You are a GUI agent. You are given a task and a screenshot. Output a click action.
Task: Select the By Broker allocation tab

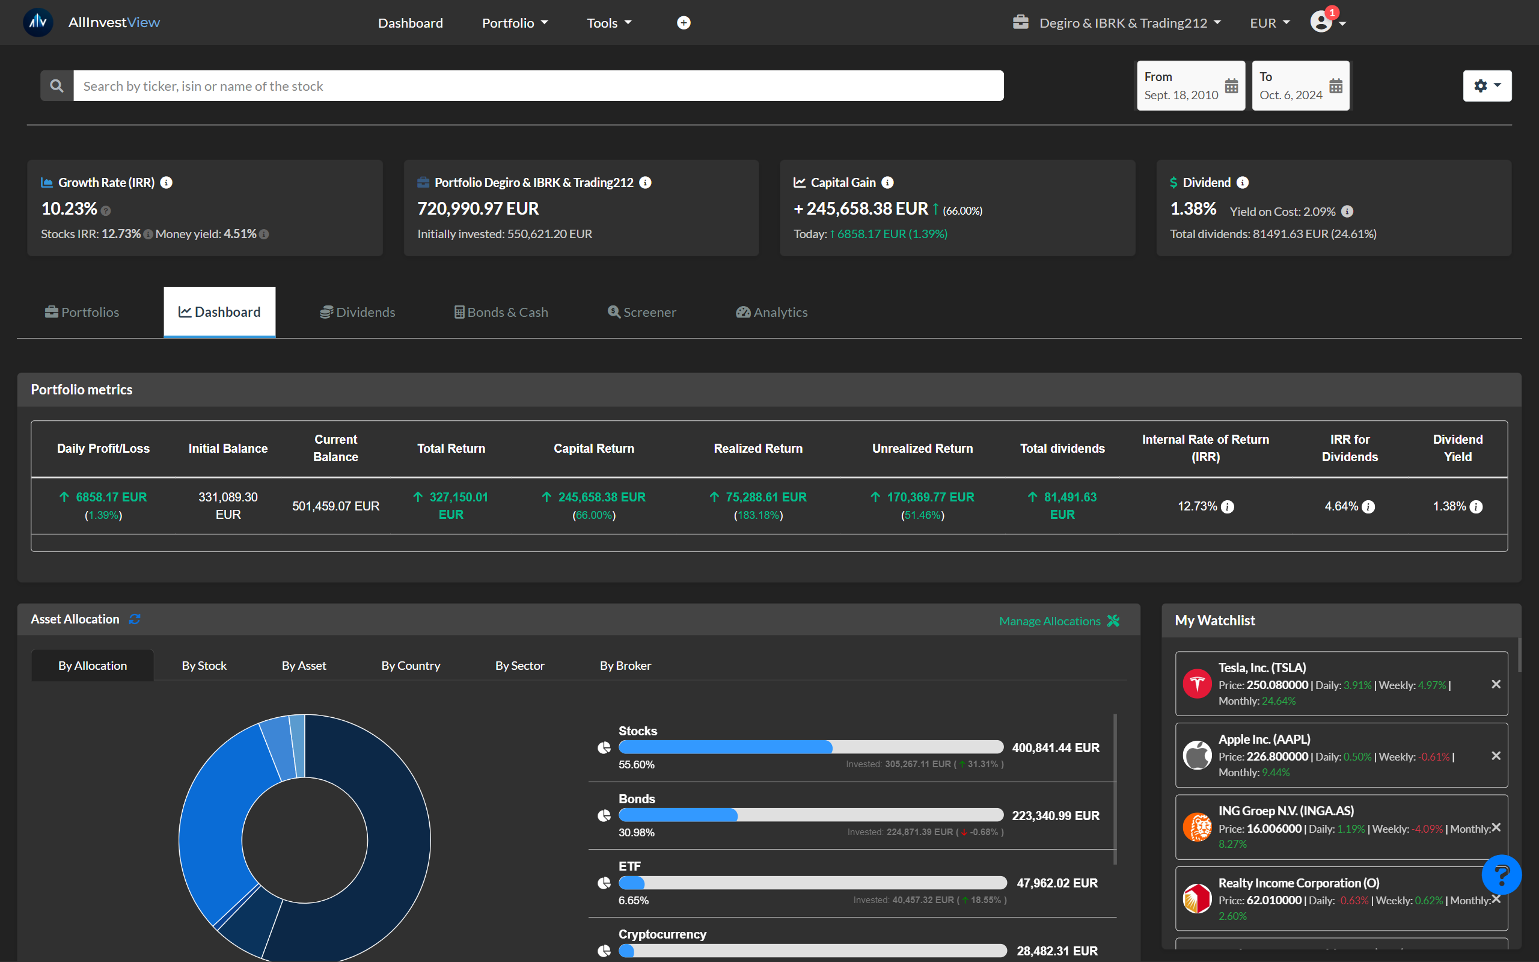click(625, 666)
